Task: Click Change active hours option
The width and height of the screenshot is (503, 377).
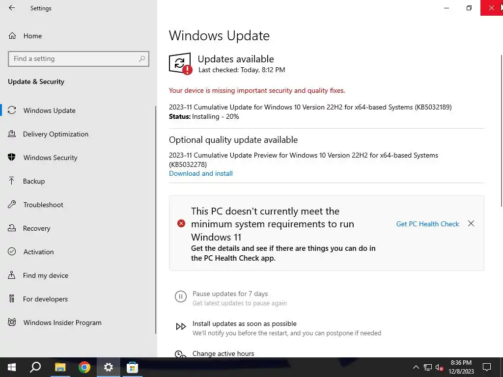Action: click(224, 353)
